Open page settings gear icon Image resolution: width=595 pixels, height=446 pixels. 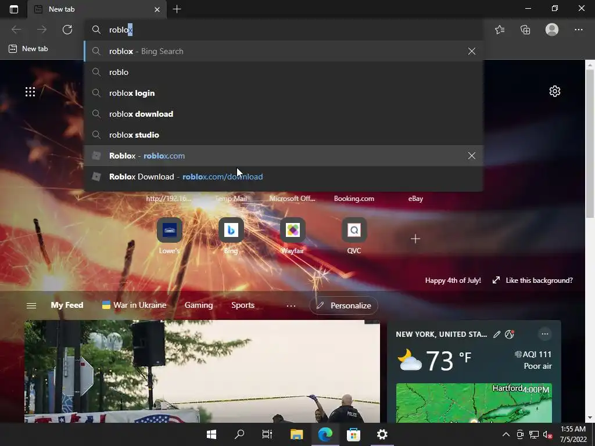[555, 91]
